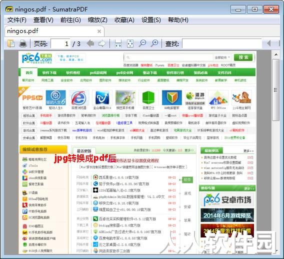Screen dimensions: 284x259
Task: Click the green 软件 category button
Action: coord(187,179)
